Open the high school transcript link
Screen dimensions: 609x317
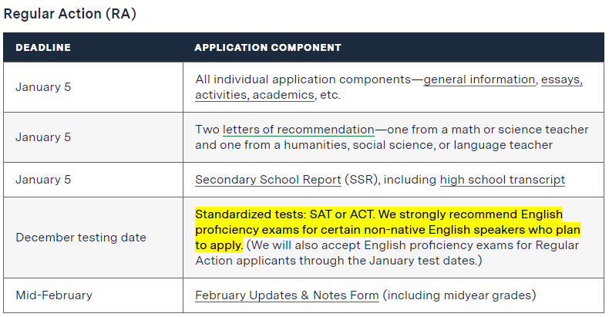point(503,180)
